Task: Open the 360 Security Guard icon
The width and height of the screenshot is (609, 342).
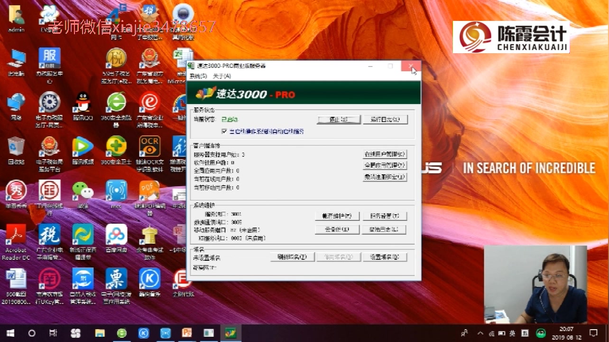Action: 116,150
